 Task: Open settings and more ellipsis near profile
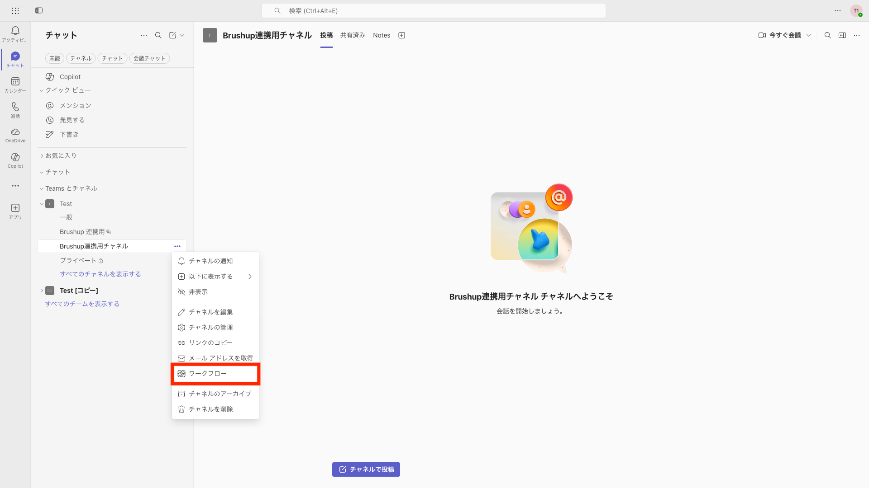(x=838, y=10)
